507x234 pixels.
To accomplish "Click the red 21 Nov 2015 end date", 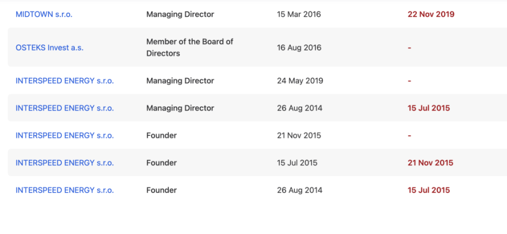I will (430, 163).
